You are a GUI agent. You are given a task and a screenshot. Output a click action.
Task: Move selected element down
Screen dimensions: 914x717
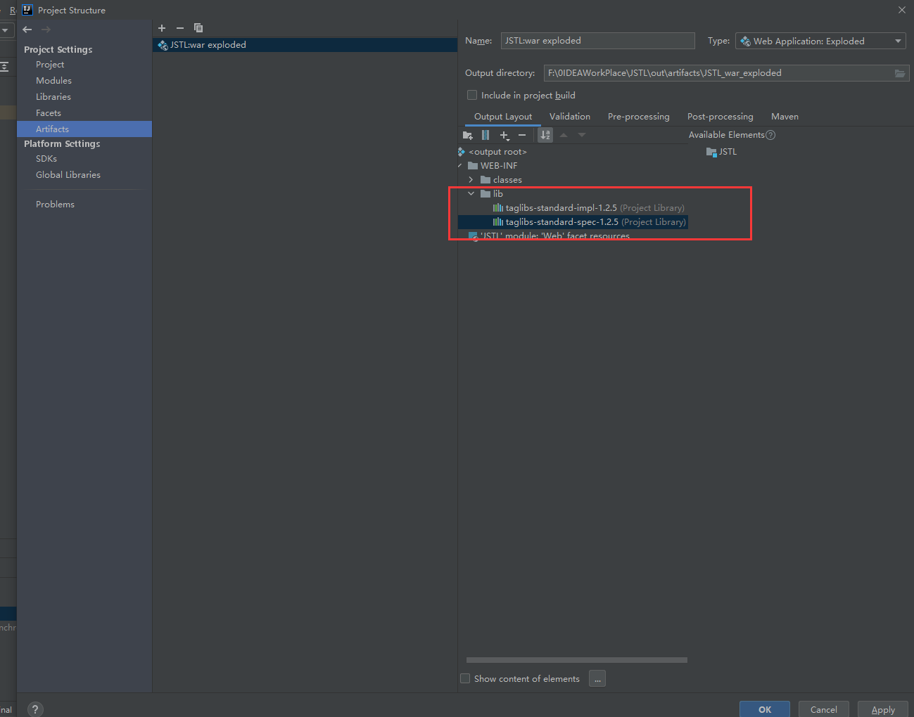point(582,135)
